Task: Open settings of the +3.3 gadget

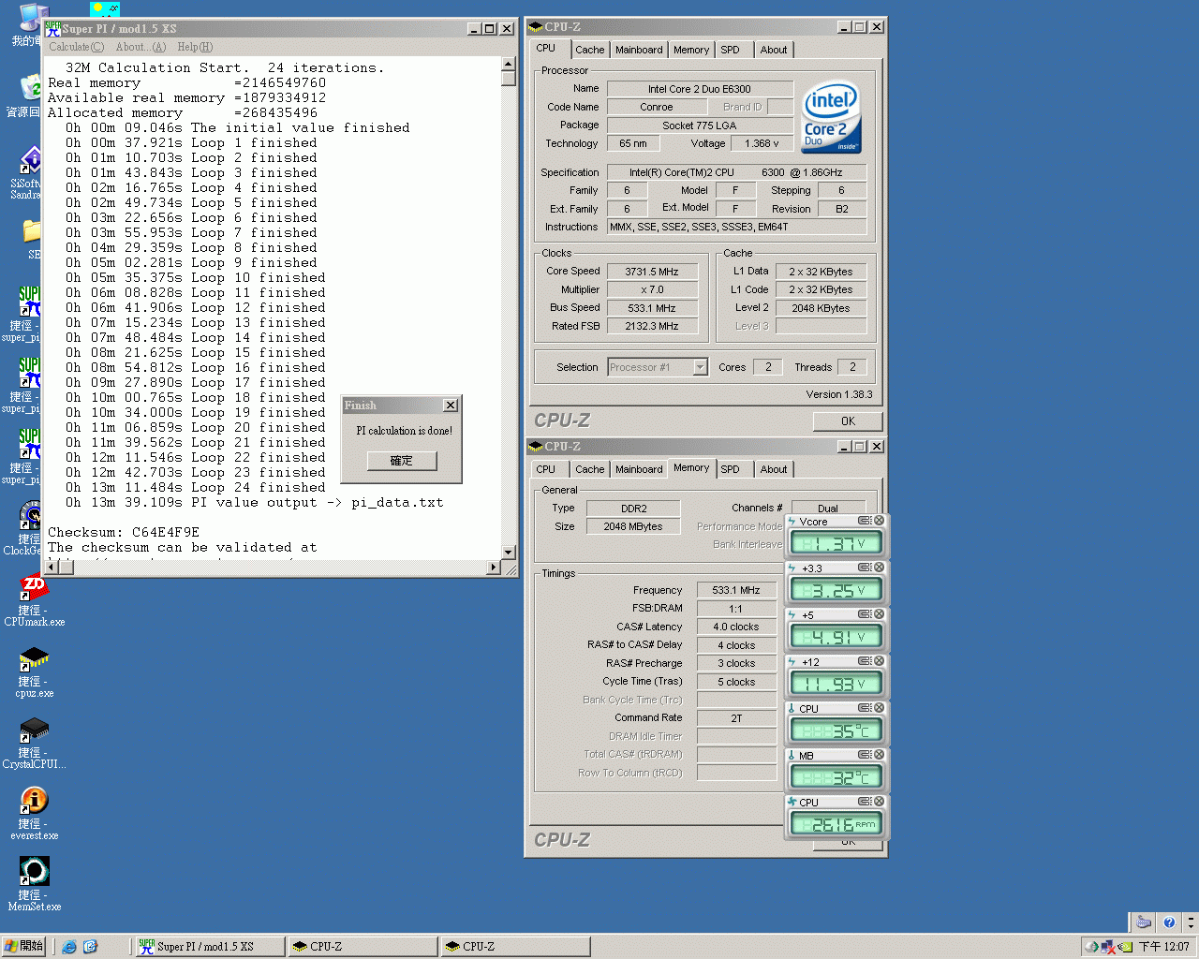Action: tap(865, 568)
